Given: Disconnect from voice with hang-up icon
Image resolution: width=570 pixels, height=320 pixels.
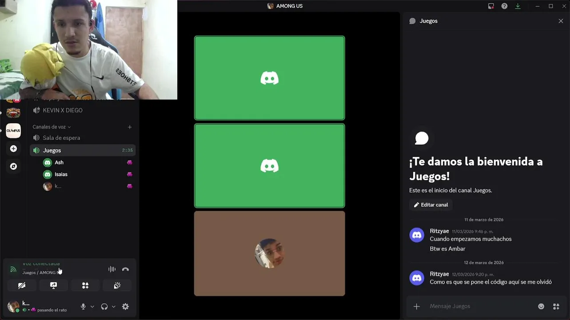Looking at the screenshot, I should (x=125, y=269).
